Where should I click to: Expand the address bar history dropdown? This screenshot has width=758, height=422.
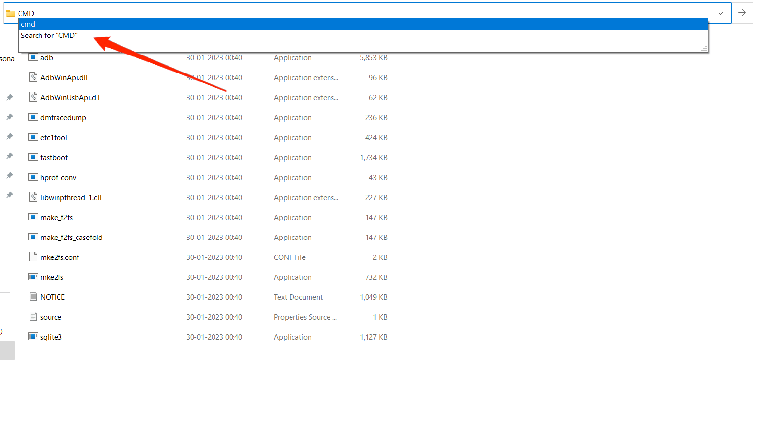[x=720, y=13]
